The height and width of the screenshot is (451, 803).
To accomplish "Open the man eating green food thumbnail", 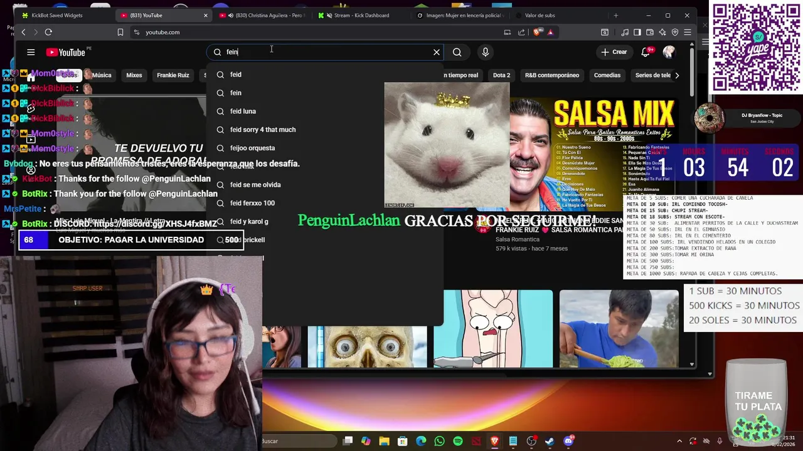I will 619,328.
